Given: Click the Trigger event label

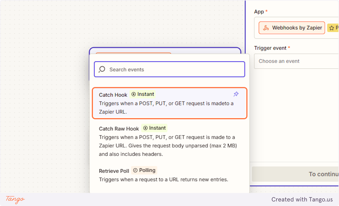Looking at the screenshot, I should 270,48.
